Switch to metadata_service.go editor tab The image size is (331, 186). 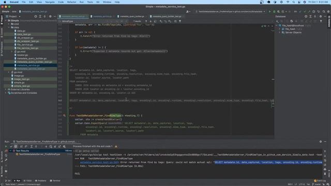click(x=102, y=17)
